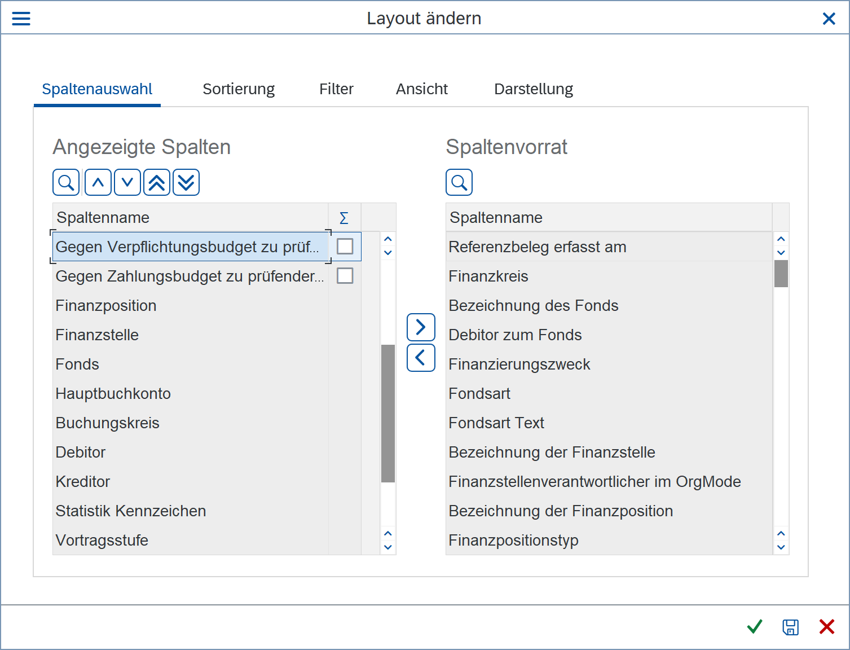Open the hamburger menu in title bar
Image resolution: width=850 pixels, height=650 pixels.
pos(21,19)
